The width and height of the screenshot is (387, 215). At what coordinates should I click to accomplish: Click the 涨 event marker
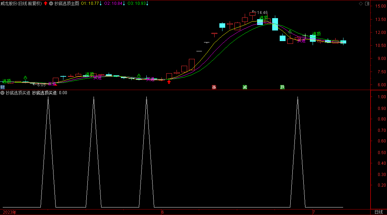coord(214,87)
